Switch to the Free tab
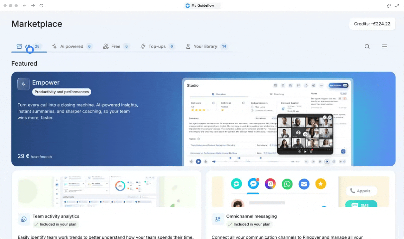The width and height of the screenshot is (404, 239). (116, 46)
